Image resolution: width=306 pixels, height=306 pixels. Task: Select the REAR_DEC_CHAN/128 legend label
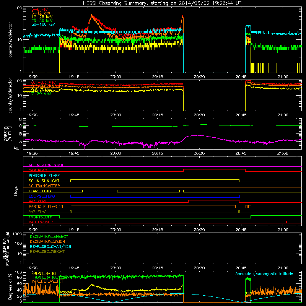[x=50, y=246]
